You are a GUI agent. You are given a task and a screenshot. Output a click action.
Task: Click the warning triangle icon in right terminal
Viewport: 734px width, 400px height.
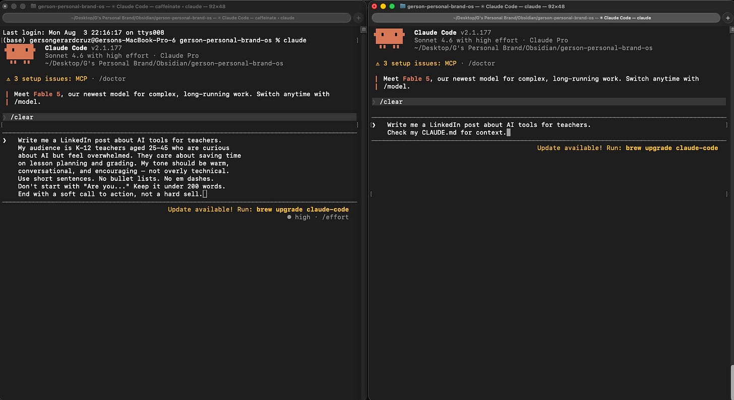pos(378,63)
